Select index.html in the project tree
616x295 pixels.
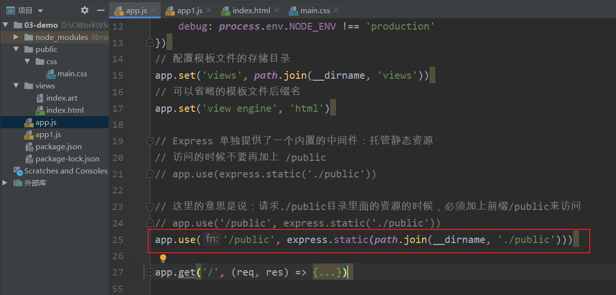pos(65,110)
